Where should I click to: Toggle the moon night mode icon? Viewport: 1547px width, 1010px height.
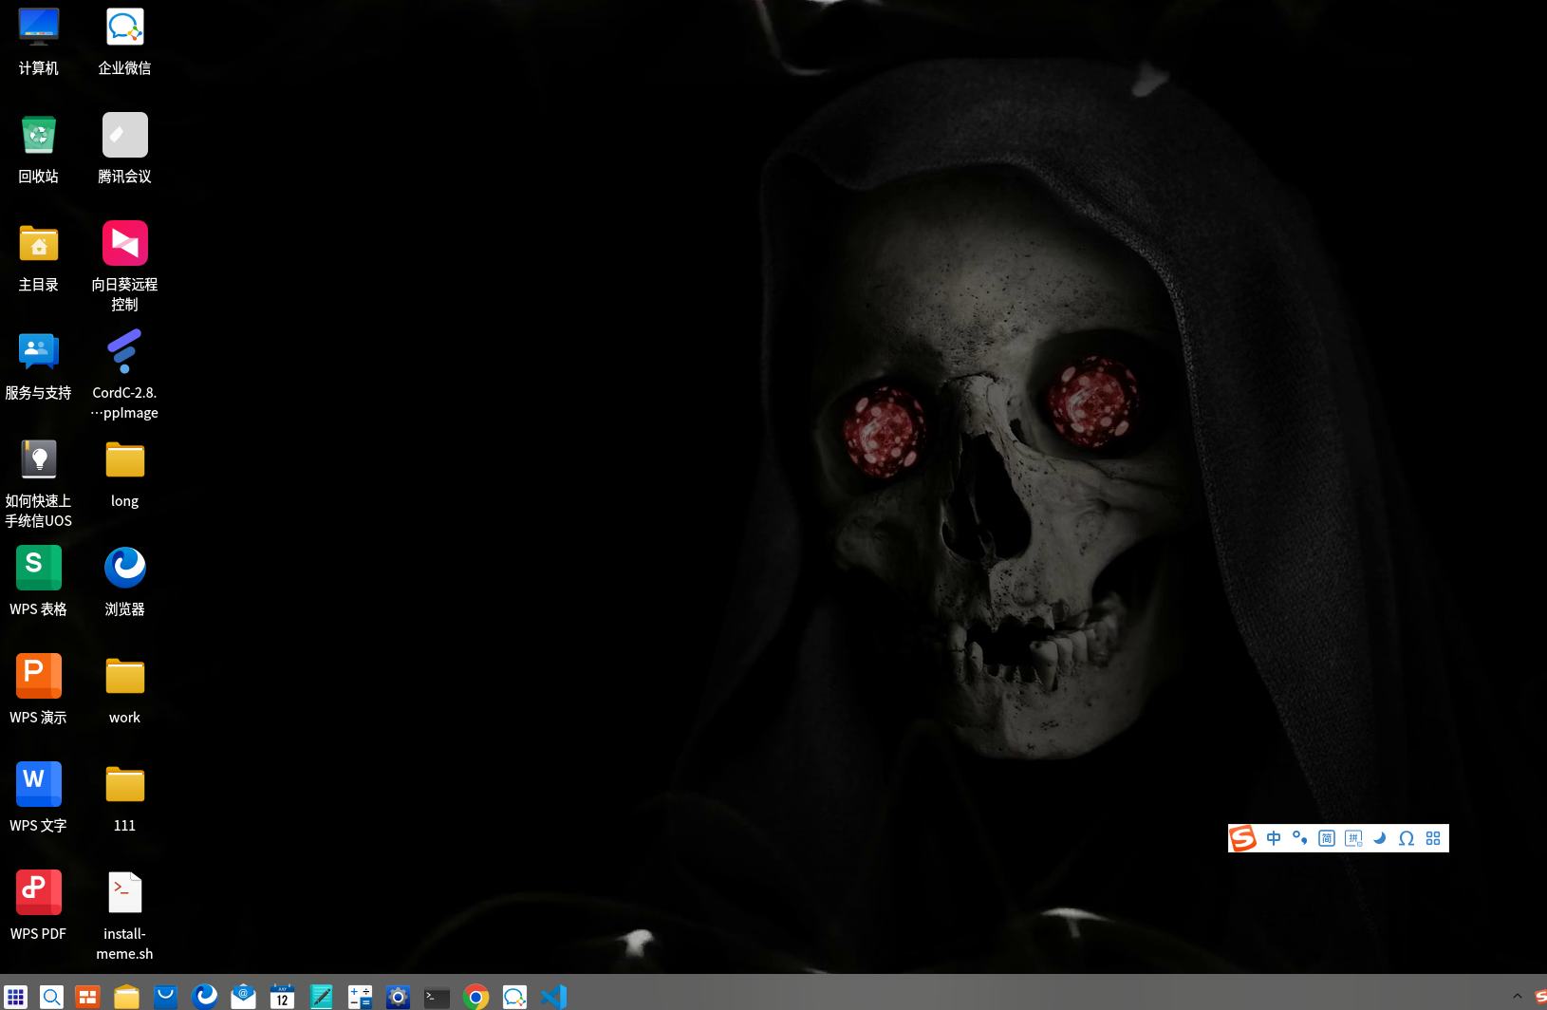coord(1380,838)
